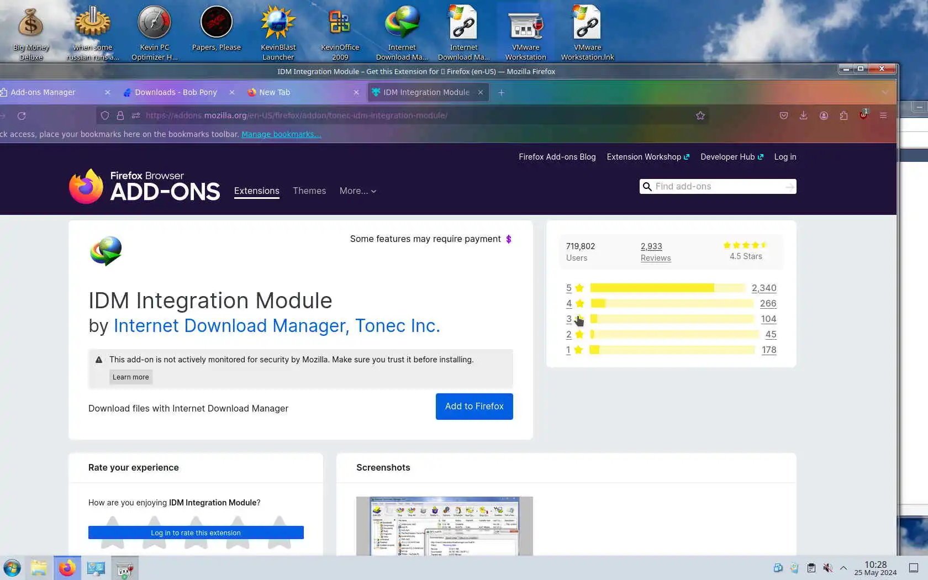Open the Firefox Add-ons Blog link

pyautogui.click(x=557, y=157)
